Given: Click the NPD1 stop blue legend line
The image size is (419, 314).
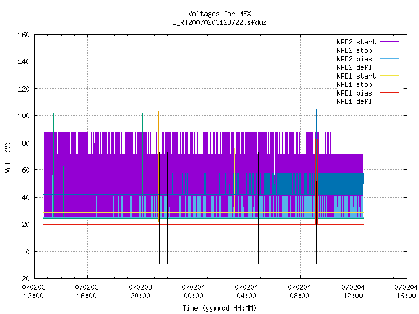Looking at the screenshot, I should [x=390, y=84].
